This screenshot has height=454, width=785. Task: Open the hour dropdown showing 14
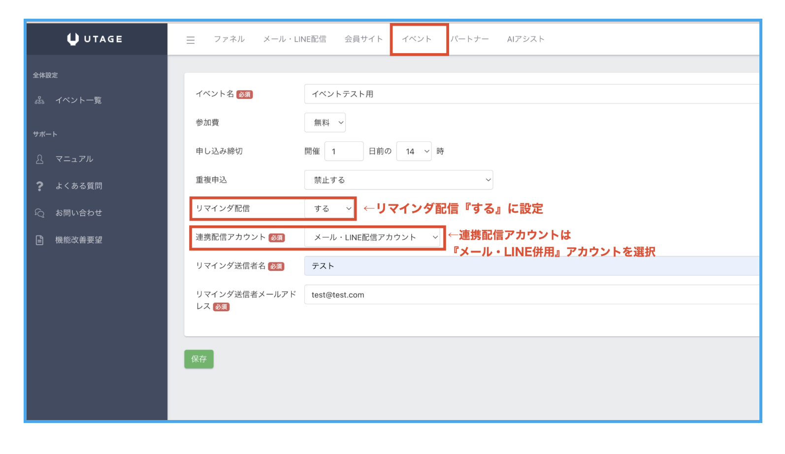(x=414, y=151)
